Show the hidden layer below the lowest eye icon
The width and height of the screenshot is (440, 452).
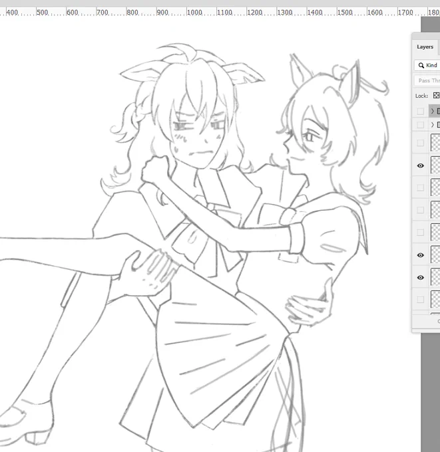coord(421,300)
